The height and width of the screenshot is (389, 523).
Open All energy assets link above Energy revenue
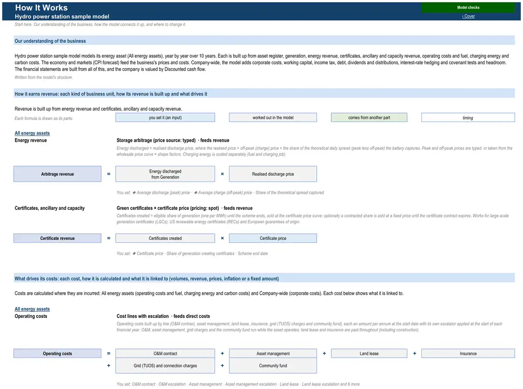[32, 133]
